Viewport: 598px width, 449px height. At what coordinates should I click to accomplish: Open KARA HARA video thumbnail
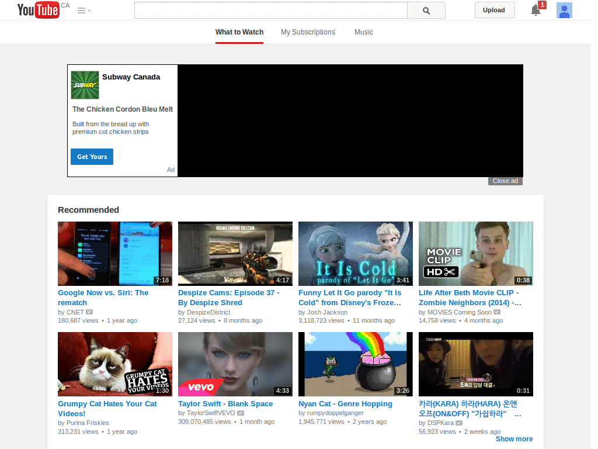pos(476,364)
